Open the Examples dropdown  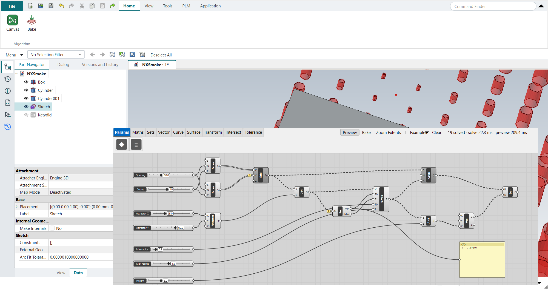click(419, 132)
